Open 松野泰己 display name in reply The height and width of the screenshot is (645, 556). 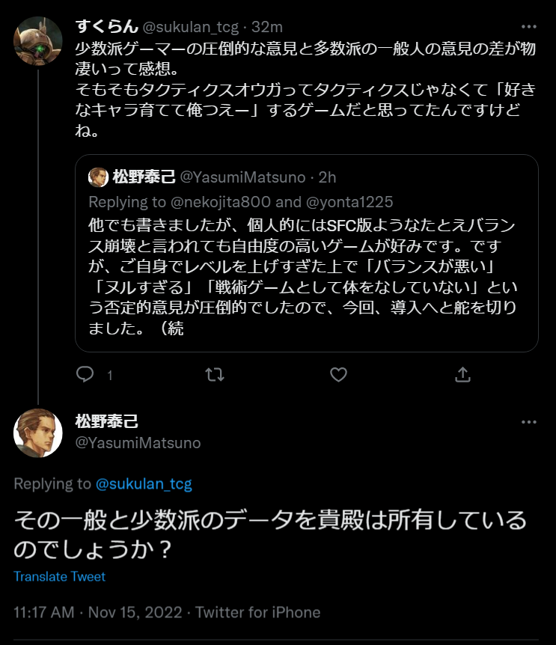click(x=106, y=422)
